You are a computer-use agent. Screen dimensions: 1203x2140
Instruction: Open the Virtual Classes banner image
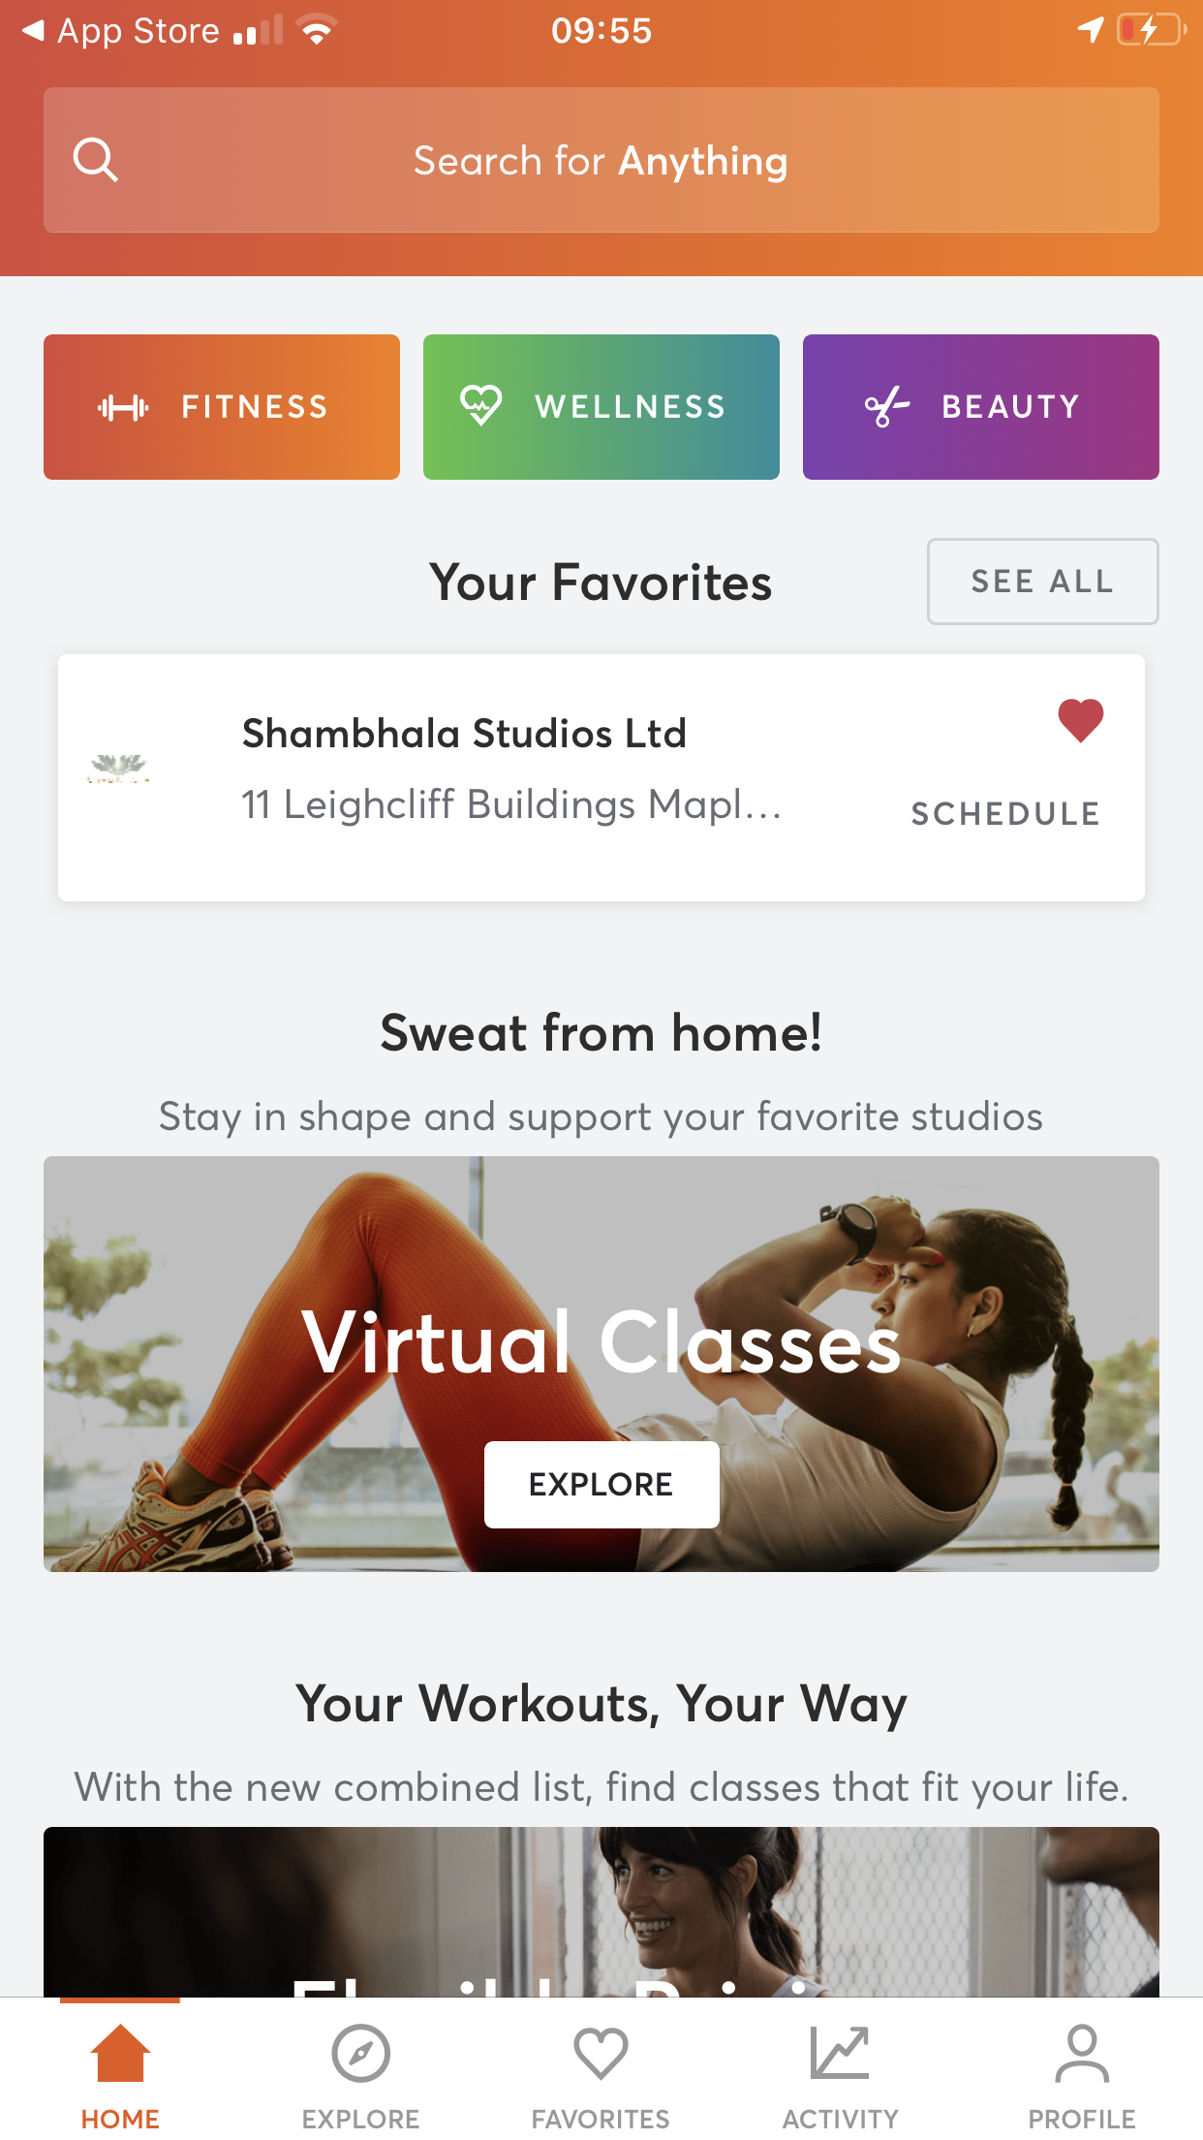click(601, 1364)
